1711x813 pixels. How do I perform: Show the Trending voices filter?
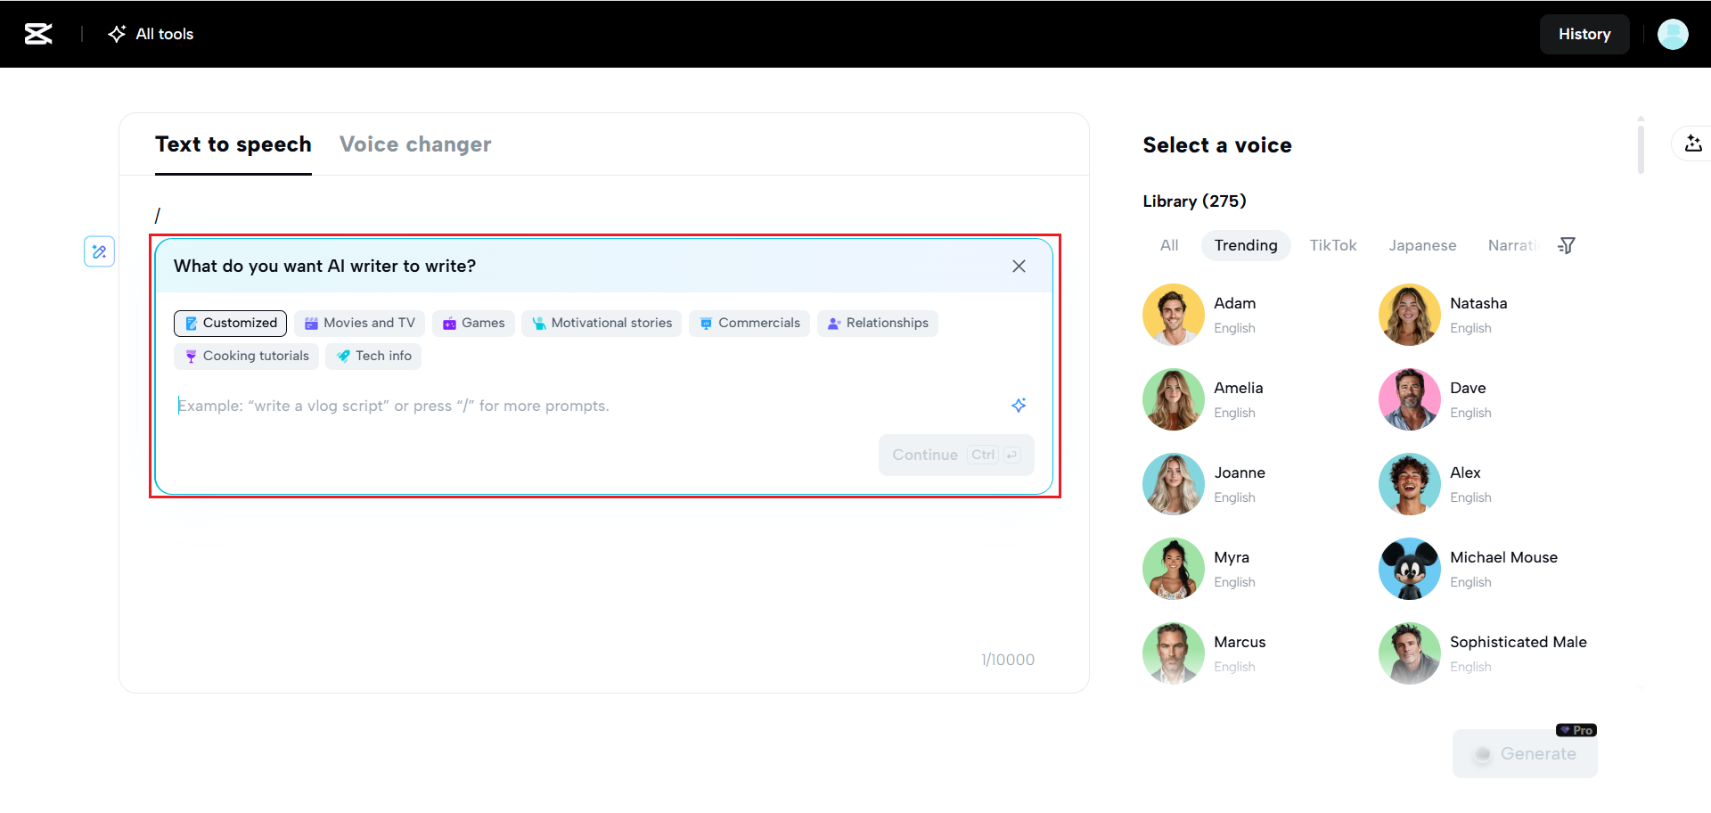tap(1246, 245)
